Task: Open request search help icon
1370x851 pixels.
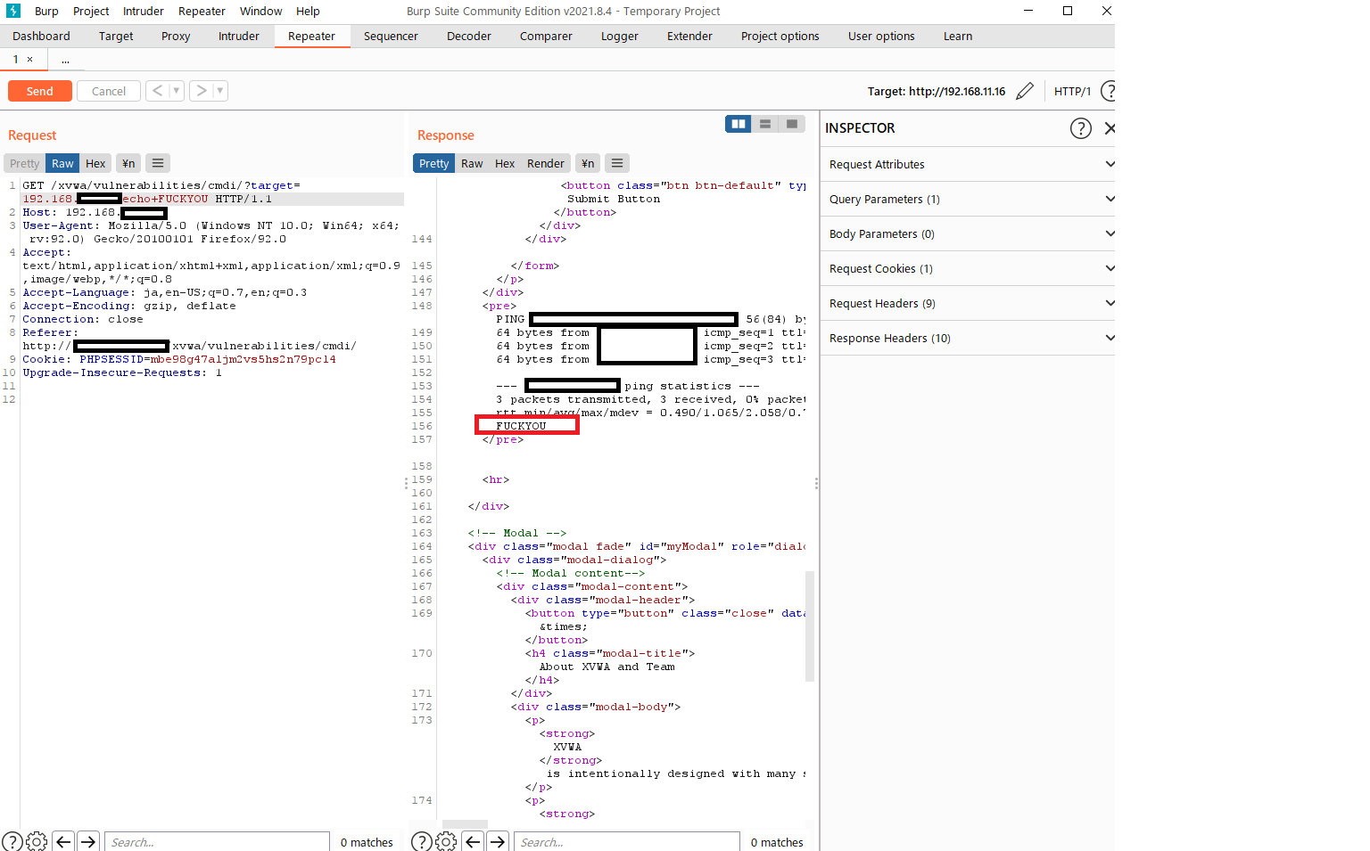Action: pos(12,841)
